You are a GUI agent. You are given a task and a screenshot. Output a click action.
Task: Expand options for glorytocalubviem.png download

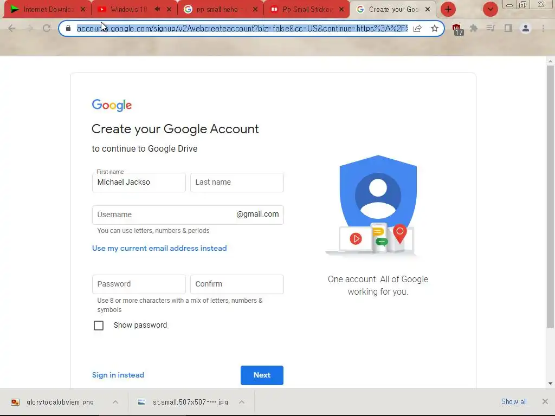[115, 402]
